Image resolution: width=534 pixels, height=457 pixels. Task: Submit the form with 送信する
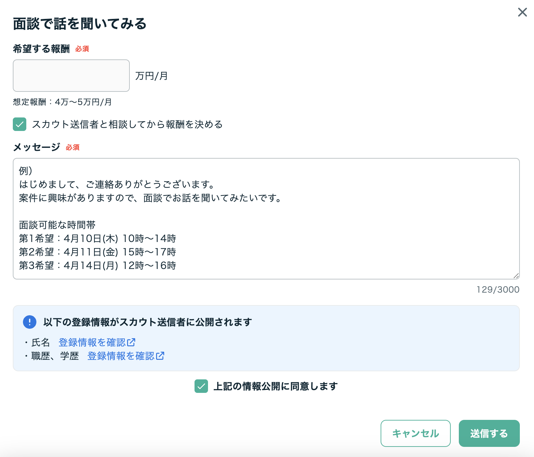coord(489,433)
